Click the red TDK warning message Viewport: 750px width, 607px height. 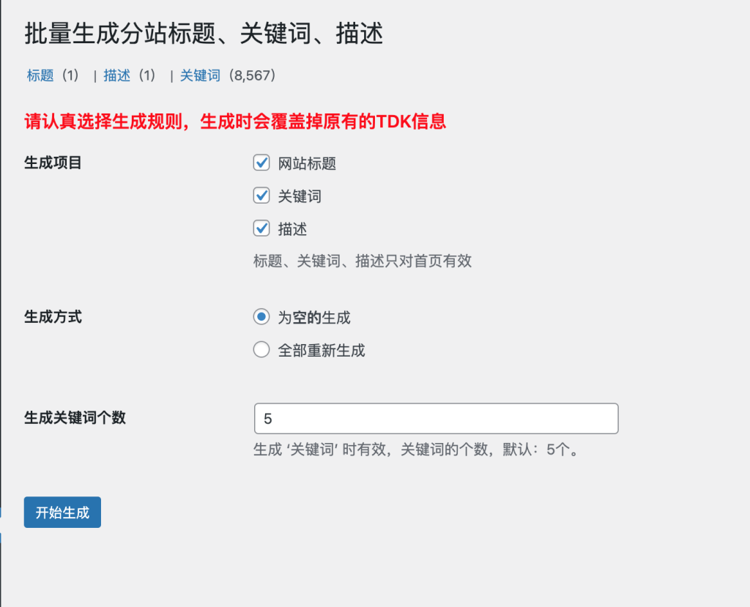pos(235,122)
